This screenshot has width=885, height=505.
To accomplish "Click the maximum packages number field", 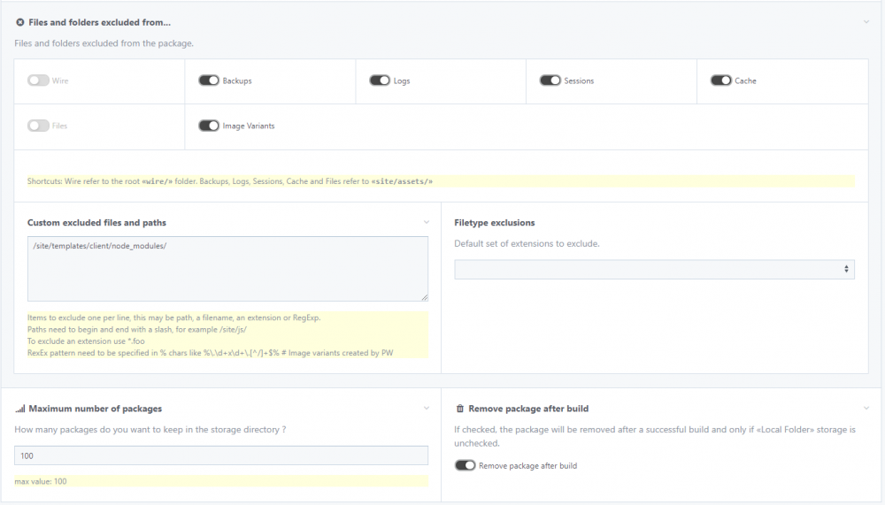I will click(221, 455).
